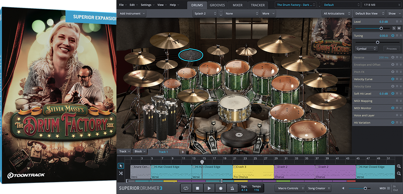Solo the instrument with the S button

394,28
